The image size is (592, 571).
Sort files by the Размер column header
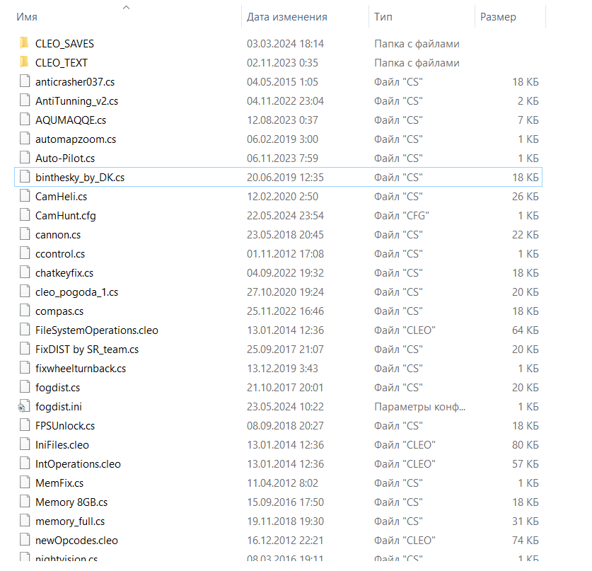coord(498,17)
